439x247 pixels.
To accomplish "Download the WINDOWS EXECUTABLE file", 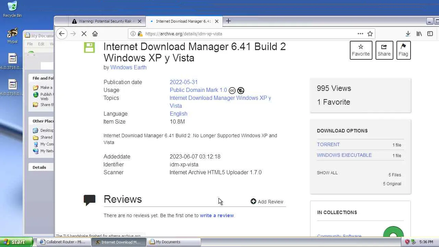I will click(344, 155).
